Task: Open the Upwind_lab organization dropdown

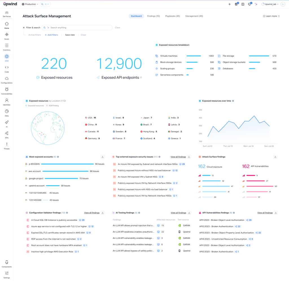Action: 270,4
